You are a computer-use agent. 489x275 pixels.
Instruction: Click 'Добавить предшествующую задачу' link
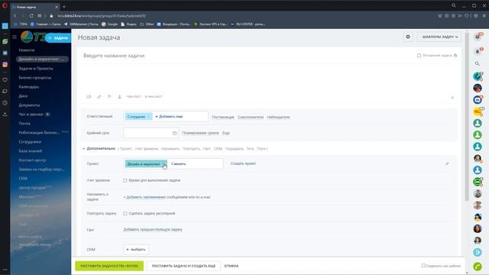(153, 229)
